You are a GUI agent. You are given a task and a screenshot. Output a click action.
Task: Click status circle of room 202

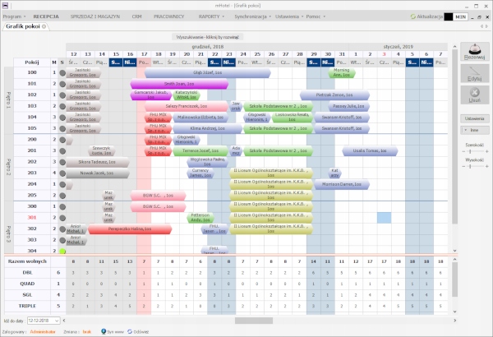click(x=62, y=163)
